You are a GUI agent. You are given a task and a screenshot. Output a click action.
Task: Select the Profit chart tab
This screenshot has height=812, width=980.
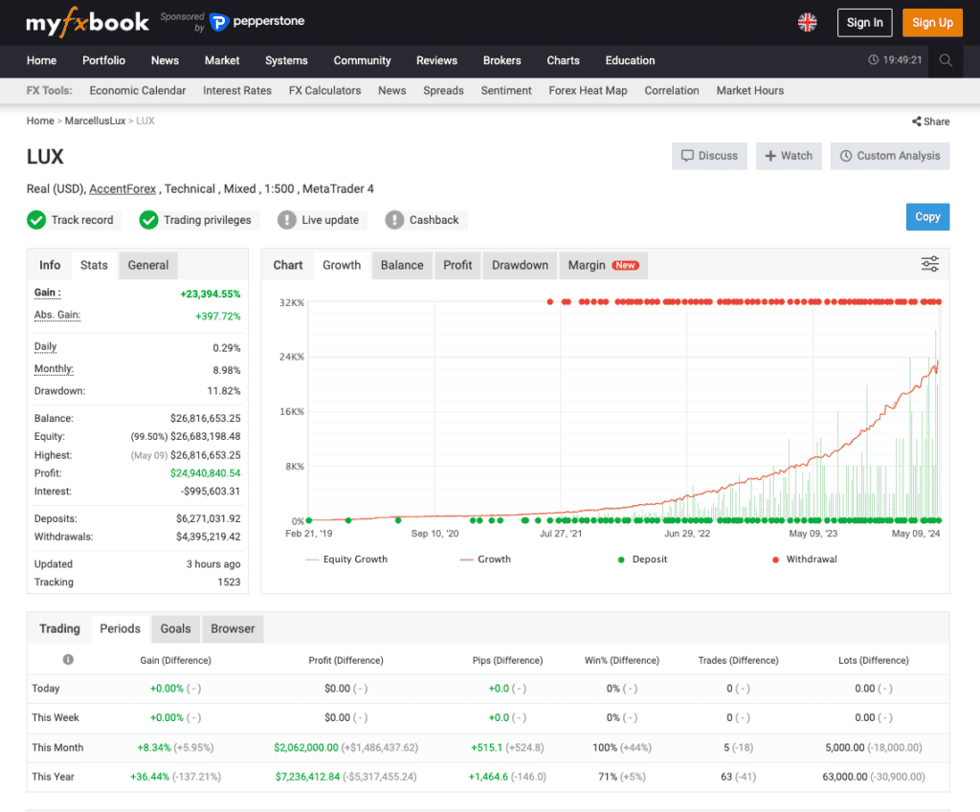[x=457, y=265]
